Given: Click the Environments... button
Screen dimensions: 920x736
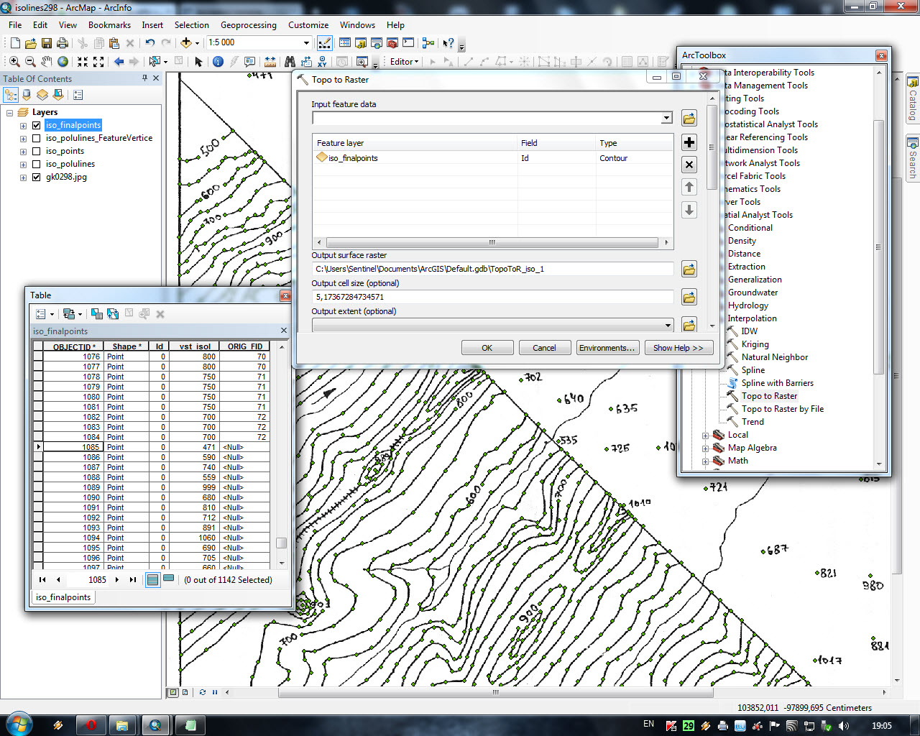Looking at the screenshot, I should point(606,348).
